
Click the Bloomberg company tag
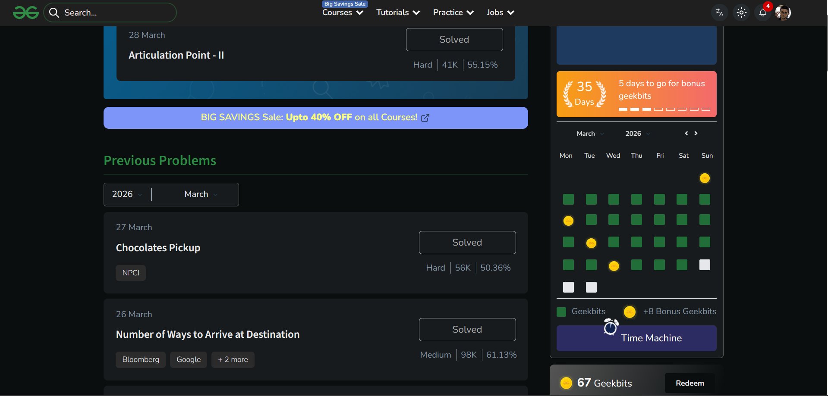[x=141, y=360]
